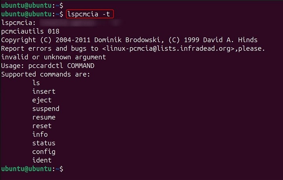Click the 'ident' command entry
Viewport: 283px width, 180px height.
tap(42, 160)
